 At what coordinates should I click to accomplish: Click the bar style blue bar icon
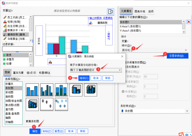(x=122, y=111)
